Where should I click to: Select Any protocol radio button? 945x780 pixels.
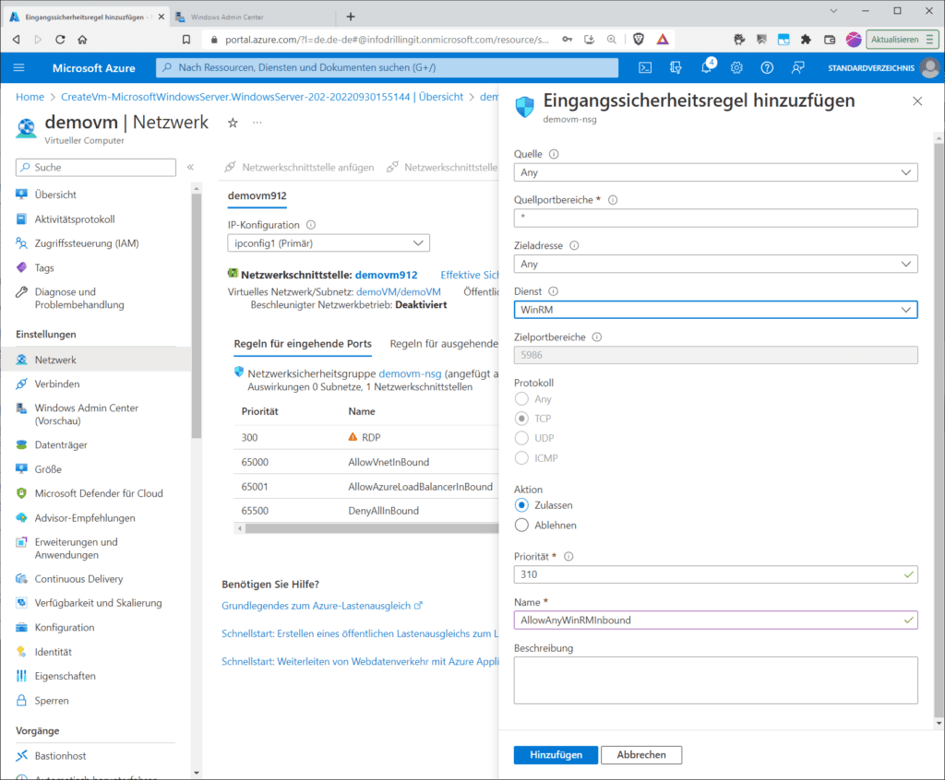[x=522, y=398]
